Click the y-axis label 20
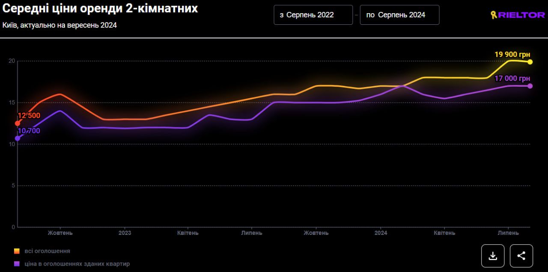Screen dimensions: 548x272 [12, 61]
